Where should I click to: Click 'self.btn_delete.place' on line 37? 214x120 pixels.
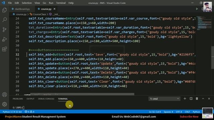click(48, 77)
